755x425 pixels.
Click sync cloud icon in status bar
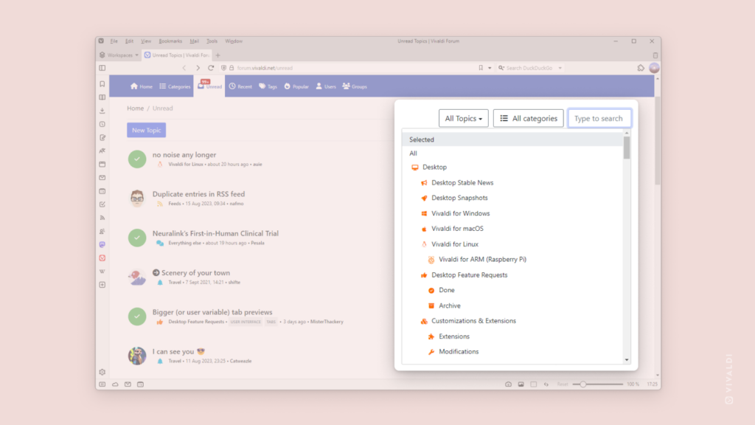tap(115, 384)
